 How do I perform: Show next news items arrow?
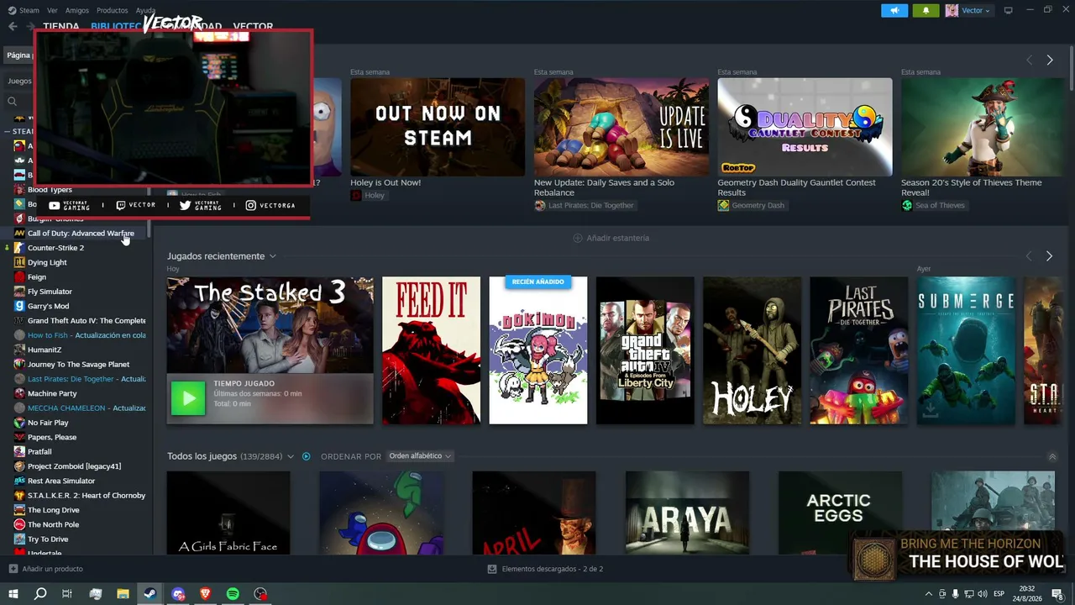[x=1049, y=60]
